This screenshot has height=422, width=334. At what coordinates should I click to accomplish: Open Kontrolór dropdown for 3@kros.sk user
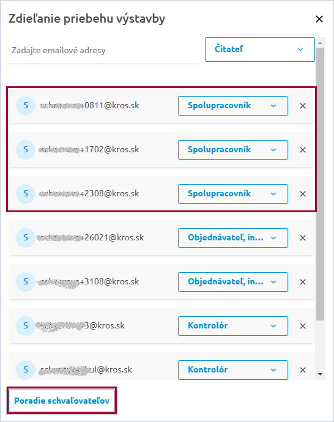tap(233, 326)
